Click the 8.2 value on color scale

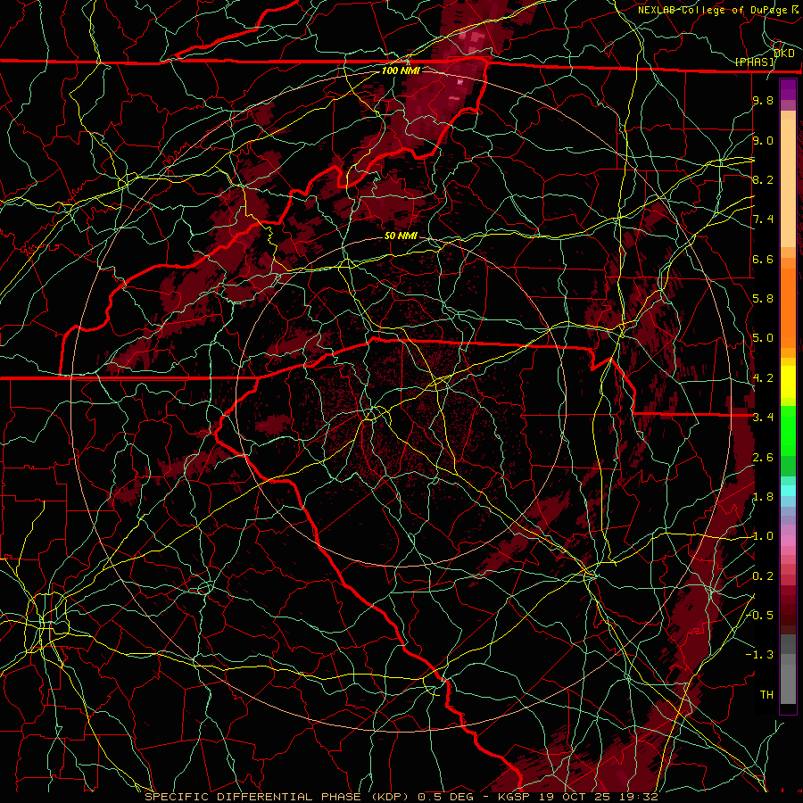tap(763, 179)
